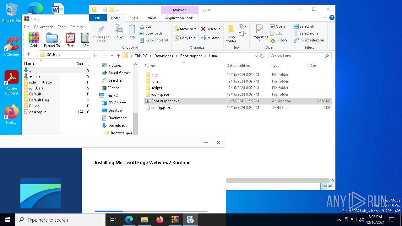The width and height of the screenshot is (402, 226).
Task: Click the Paste ribbon icon
Action: 132,32
